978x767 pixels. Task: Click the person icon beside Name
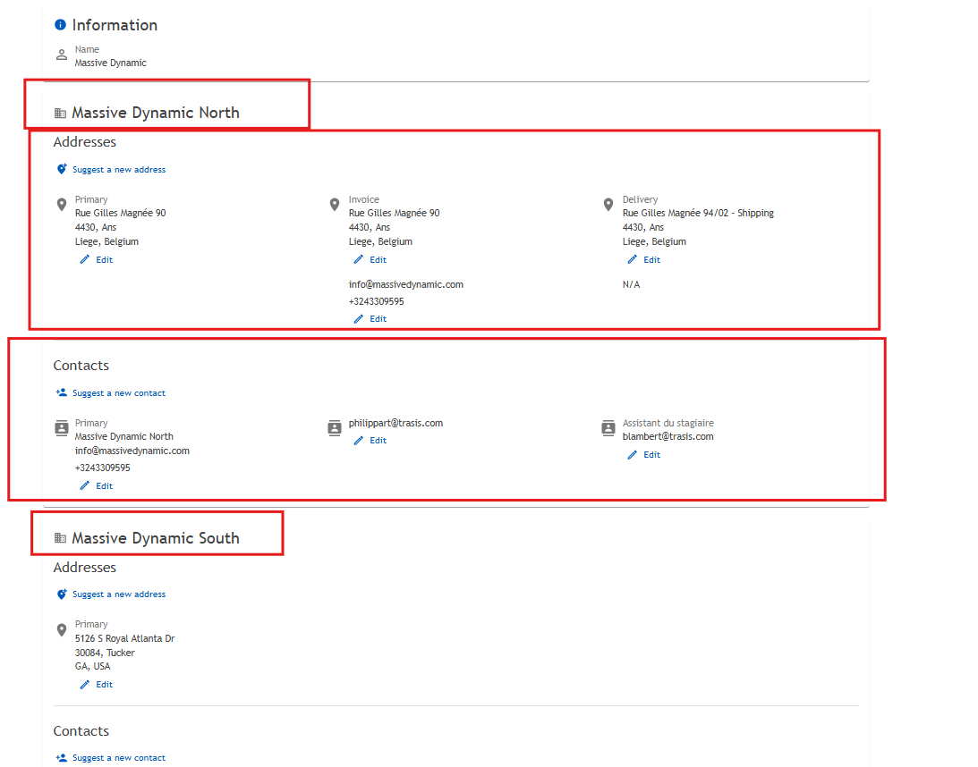click(61, 55)
